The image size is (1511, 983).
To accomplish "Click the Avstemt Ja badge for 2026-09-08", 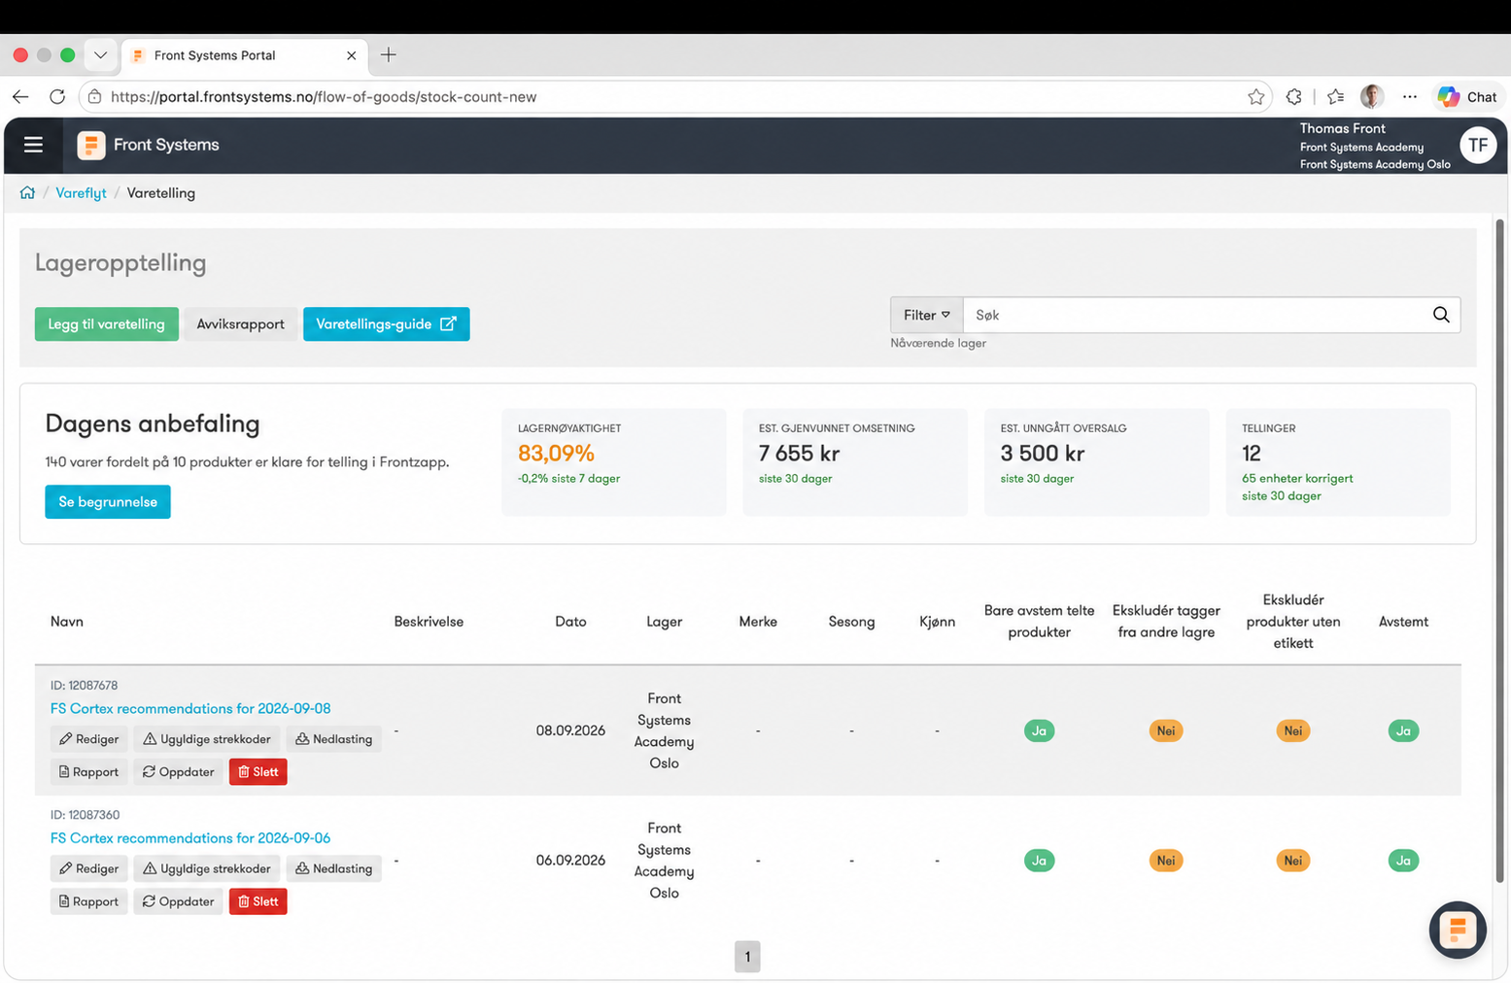I will pos(1403,730).
